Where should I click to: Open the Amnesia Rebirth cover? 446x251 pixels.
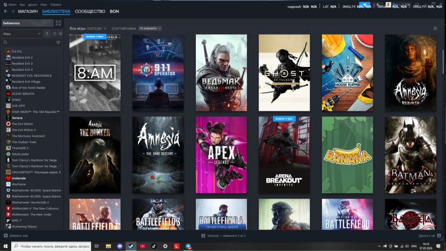[x=411, y=73]
